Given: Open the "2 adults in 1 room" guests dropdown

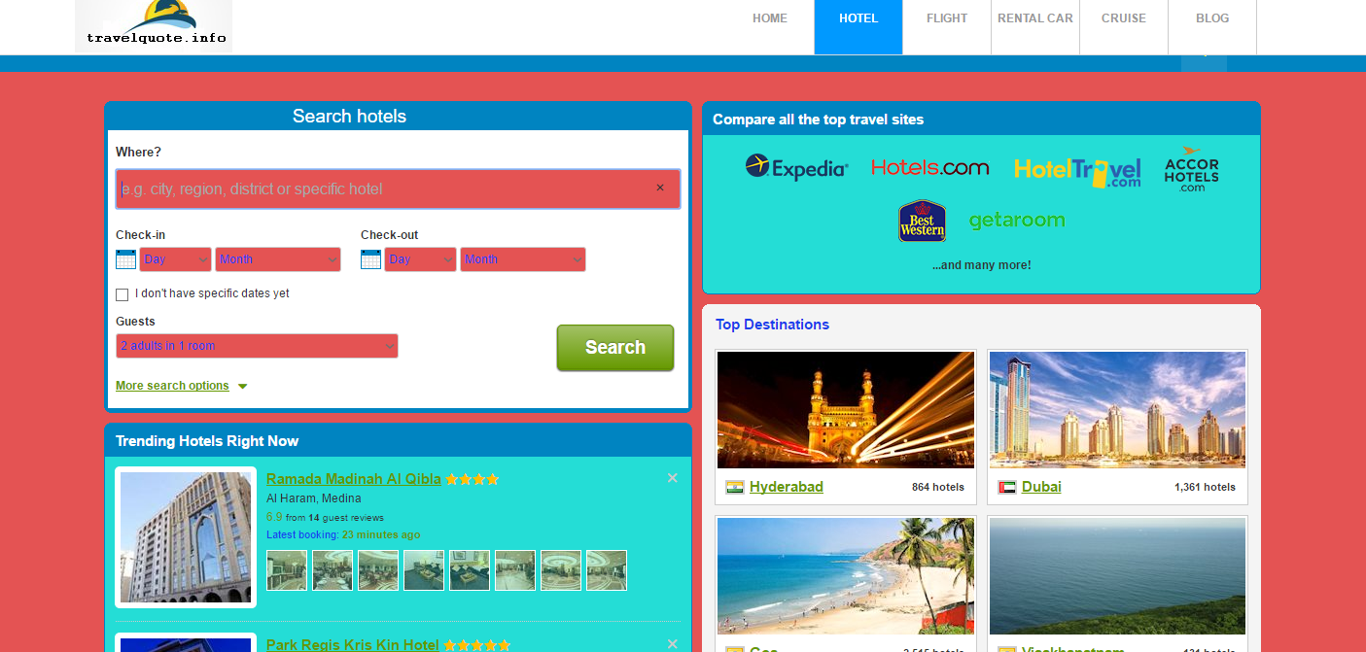Looking at the screenshot, I should tap(256, 345).
